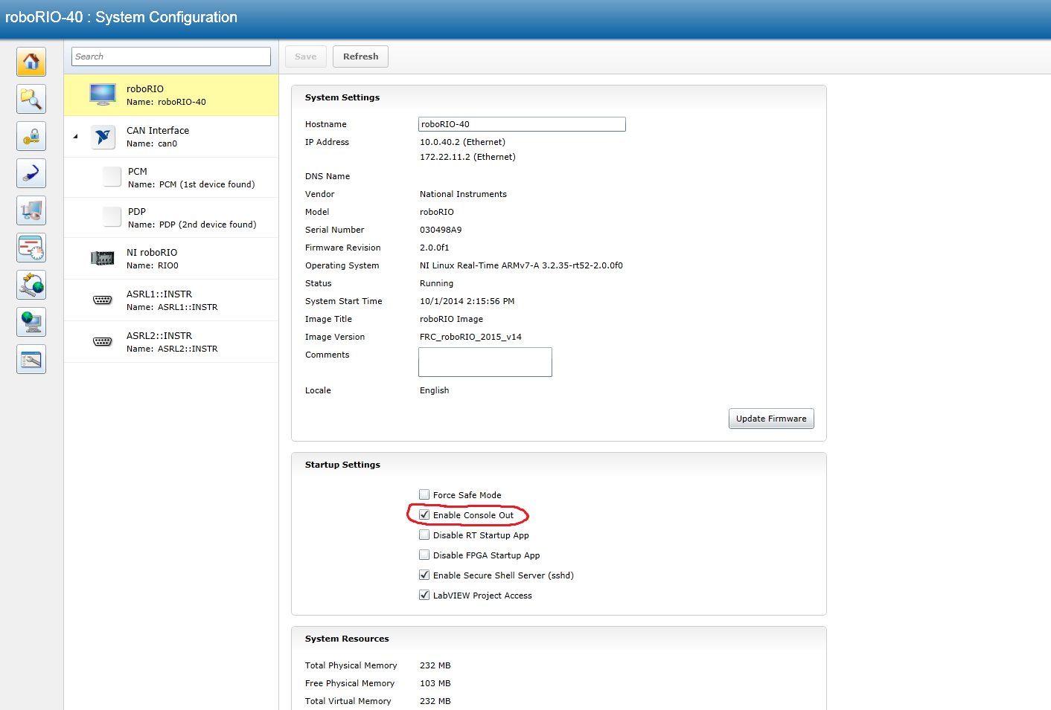This screenshot has height=710, width=1051.
Task: Click the NI roboRIO chassis icon
Action: click(103, 258)
